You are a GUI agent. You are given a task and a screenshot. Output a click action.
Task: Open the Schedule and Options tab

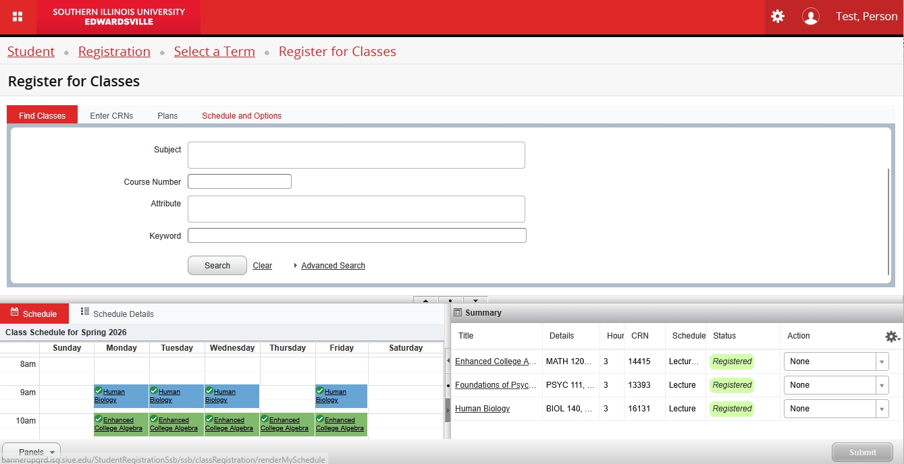pyautogui.click(x=242, y=116)
